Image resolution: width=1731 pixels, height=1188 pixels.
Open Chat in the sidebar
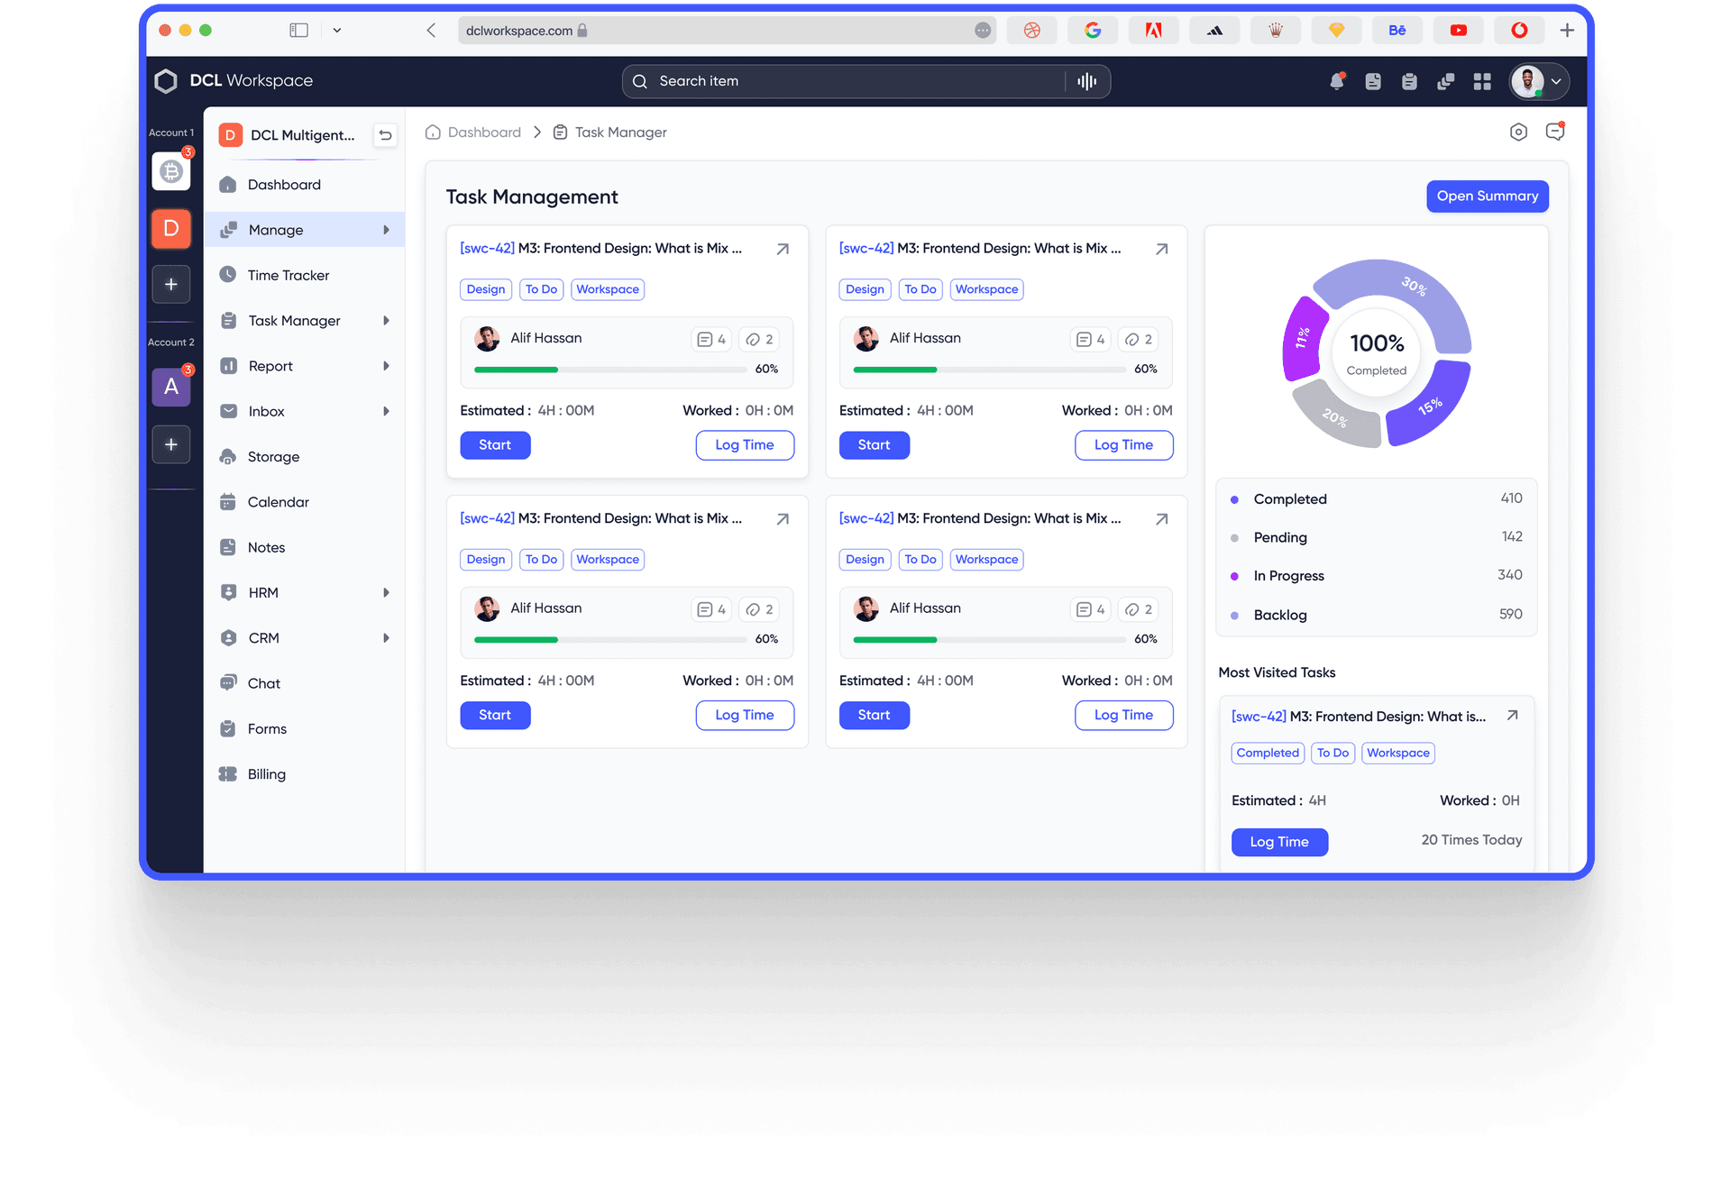click(x=305, y=683)
